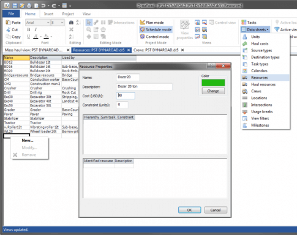Click the View properties icon
The width and height of the screenshot is (297, 235).
(x=185, y=25)
